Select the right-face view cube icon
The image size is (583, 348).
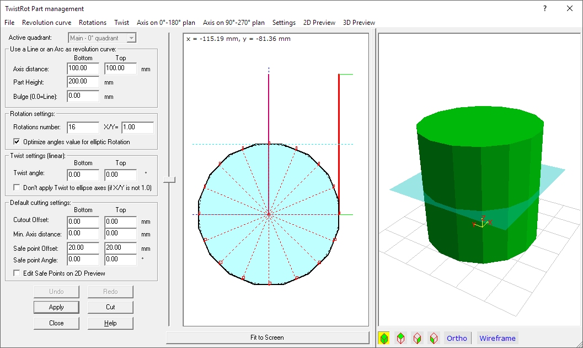coord(418,338)
